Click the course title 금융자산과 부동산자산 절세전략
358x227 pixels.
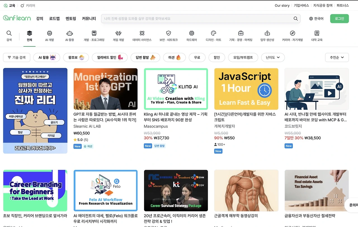(x=310, y=216)
